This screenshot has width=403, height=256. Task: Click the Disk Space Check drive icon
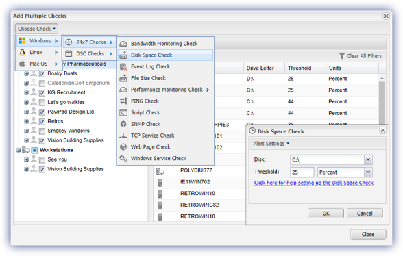tap(123, 55)
